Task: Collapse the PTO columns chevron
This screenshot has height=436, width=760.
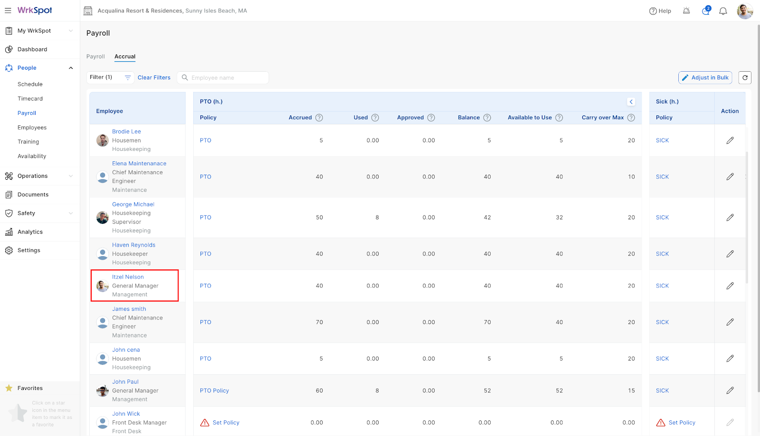Action: click(x=631, y=102)
